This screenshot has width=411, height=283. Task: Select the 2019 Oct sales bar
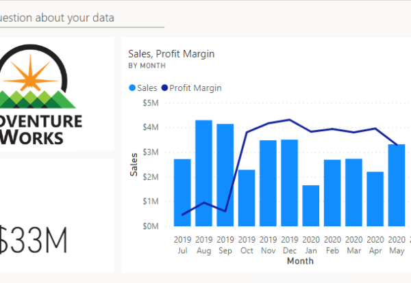coord(247,198)
